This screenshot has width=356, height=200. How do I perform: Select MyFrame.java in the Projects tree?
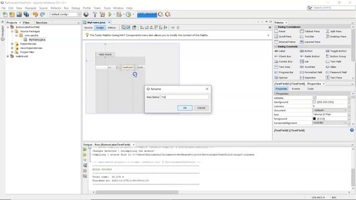tap(37, 39)
